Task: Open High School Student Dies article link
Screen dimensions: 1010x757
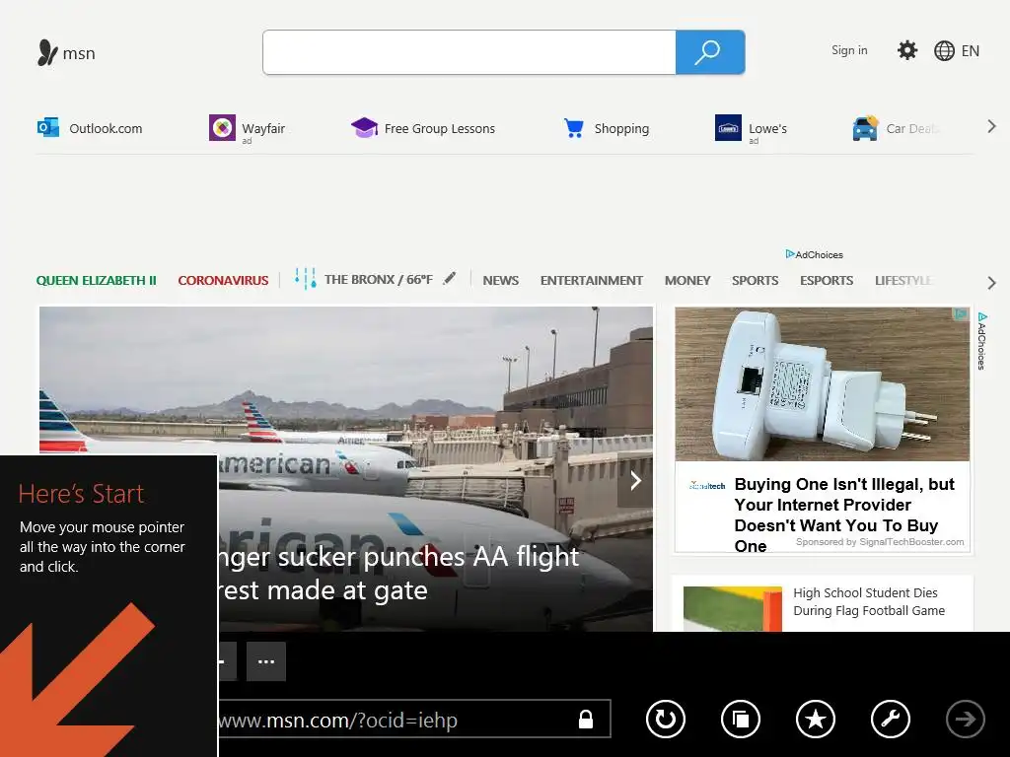Action: 868,601
